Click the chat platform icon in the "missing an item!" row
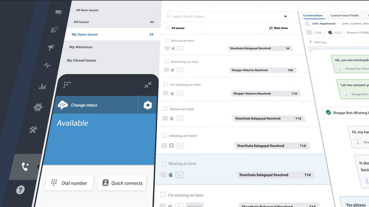Image resolution: width=369 pixels, height=207 pixels. (171, 146)
